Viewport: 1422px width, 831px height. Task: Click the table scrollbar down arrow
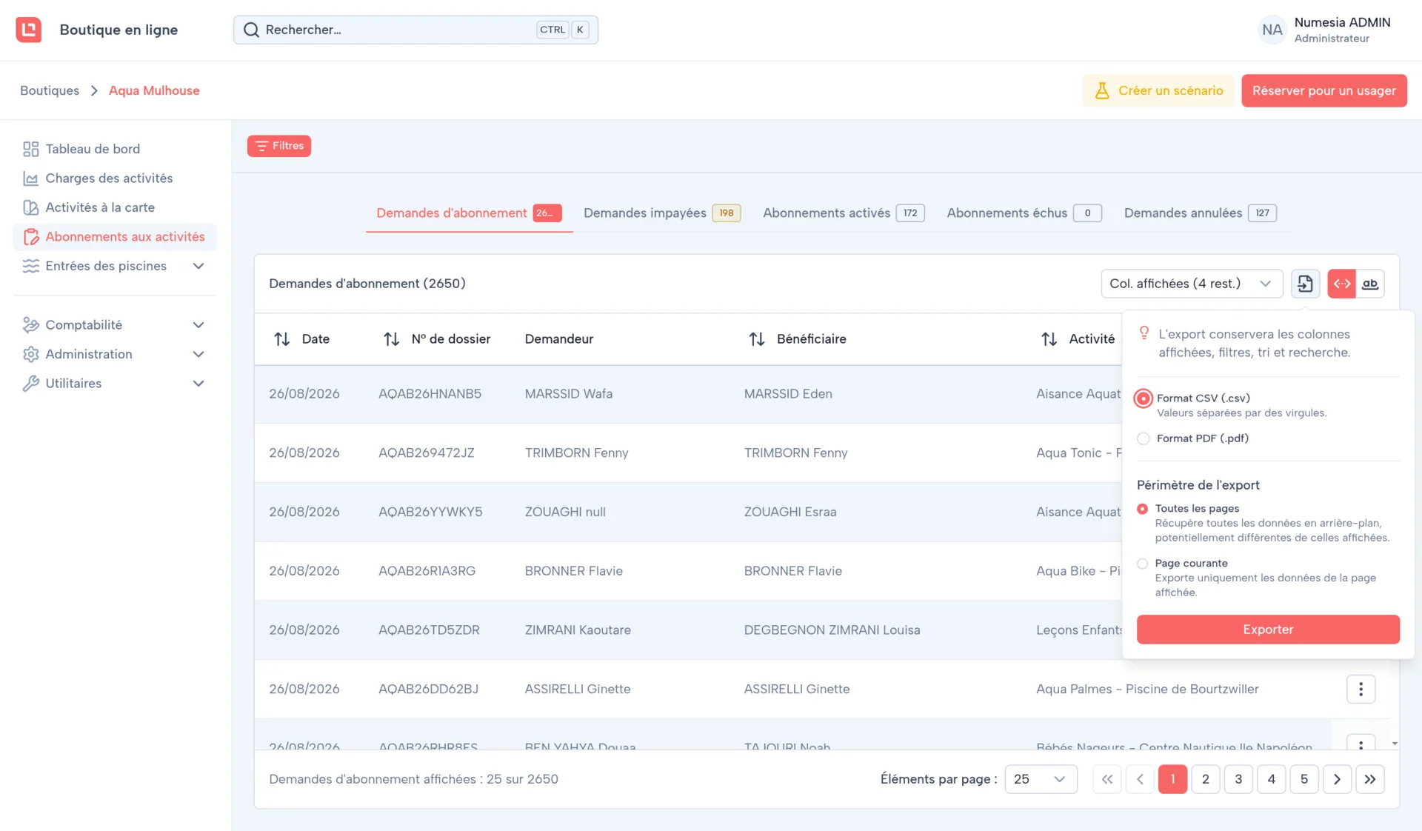point(1395,743)
